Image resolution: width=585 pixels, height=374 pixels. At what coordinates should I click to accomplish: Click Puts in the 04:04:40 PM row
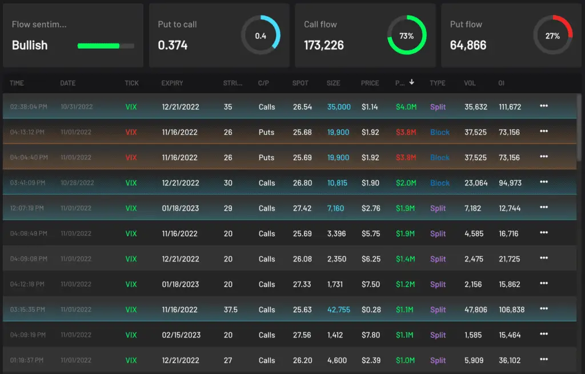266,158
